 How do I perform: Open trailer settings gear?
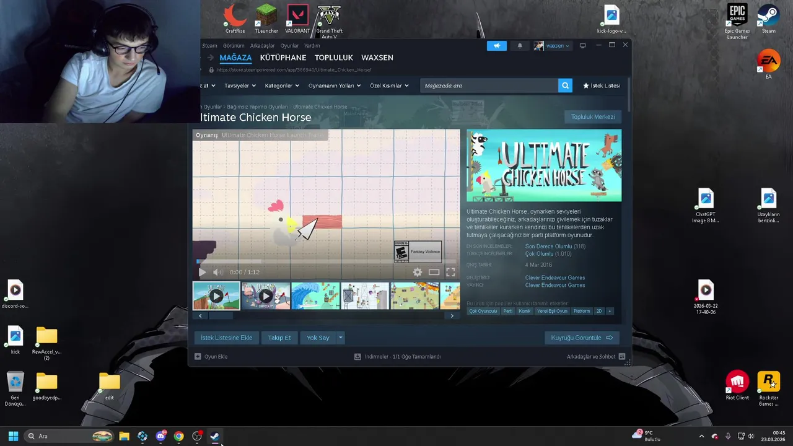tap(418, 272)
